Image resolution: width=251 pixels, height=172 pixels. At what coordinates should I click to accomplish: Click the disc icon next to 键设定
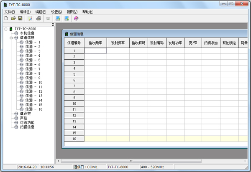coord(16,114)
